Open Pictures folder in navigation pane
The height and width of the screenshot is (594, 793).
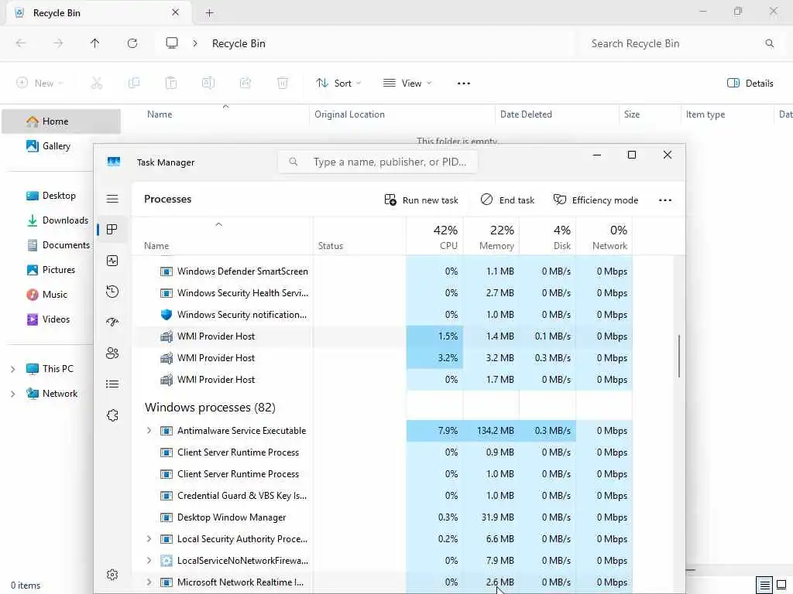[x=58, y=270]
